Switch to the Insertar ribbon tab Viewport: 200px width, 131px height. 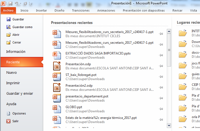(x=41, y=10)
